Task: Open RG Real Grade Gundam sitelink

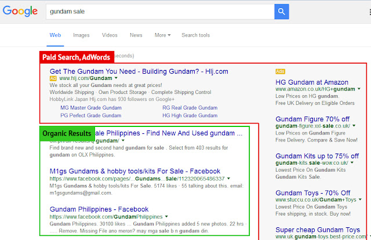Action: click(x=190, y=108)
